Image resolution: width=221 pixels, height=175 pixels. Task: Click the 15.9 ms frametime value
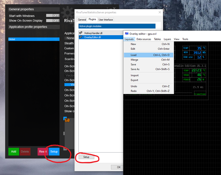[x=198, y=87]
